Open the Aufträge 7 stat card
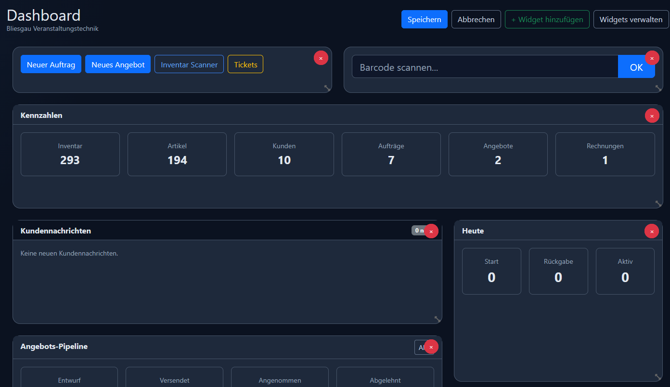This screenshot has width=670, height=387. (391, 155)
